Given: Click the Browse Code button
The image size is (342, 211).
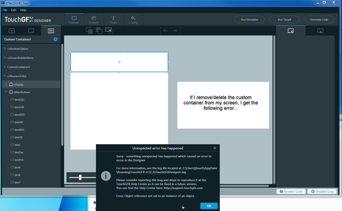Looking at the screenshot, I should [x=291, y=192].
